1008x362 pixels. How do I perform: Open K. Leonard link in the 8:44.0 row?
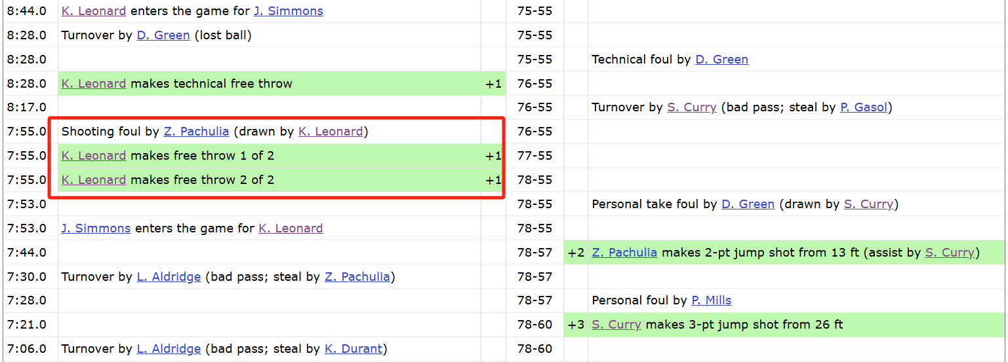[x=94, y=11]
